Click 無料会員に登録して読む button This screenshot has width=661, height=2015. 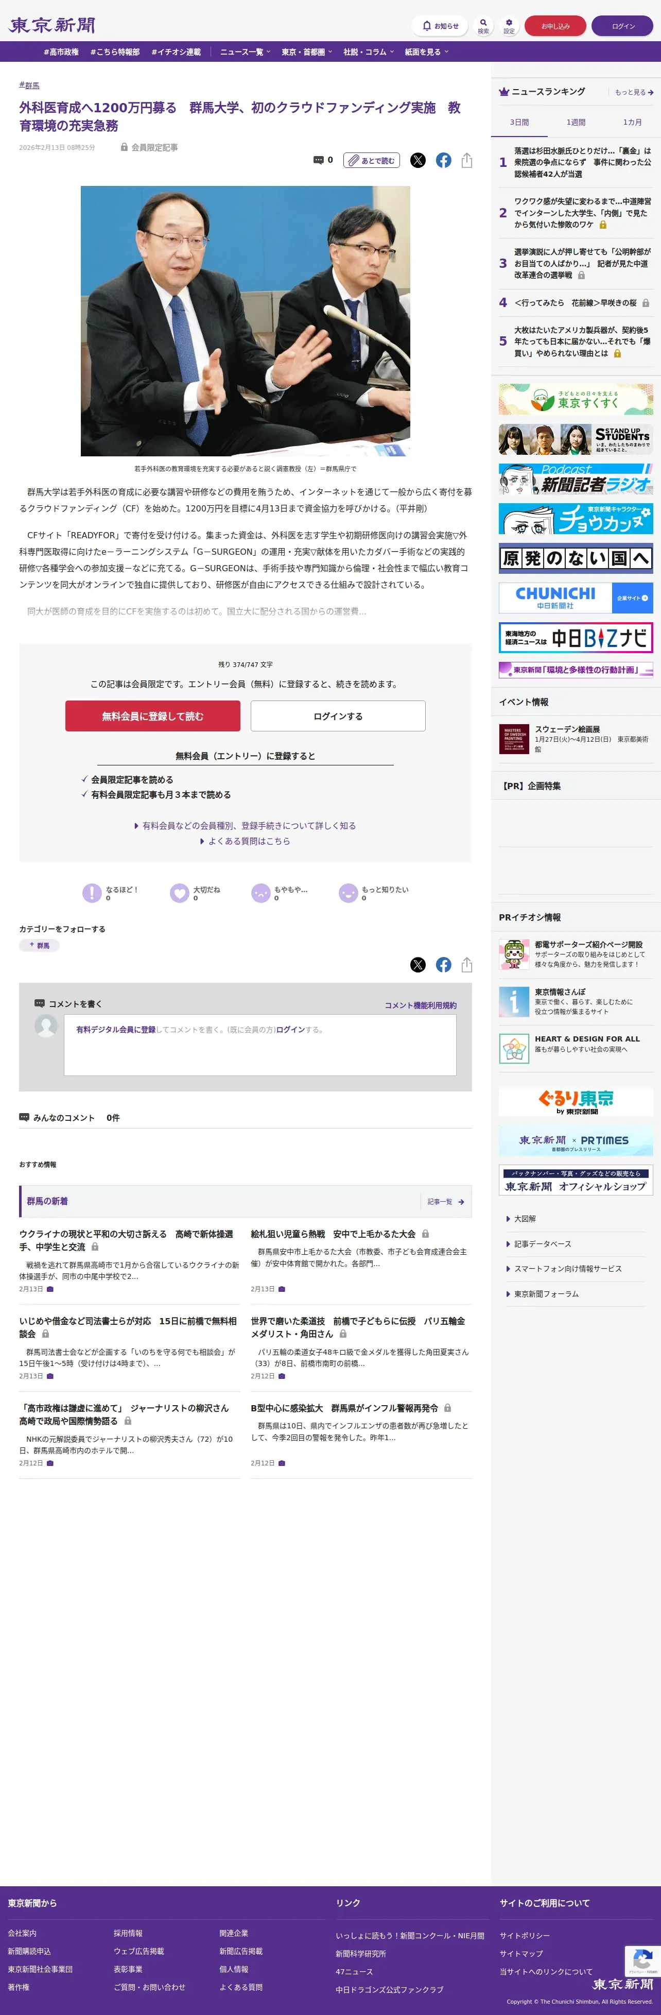pos(152,716)
